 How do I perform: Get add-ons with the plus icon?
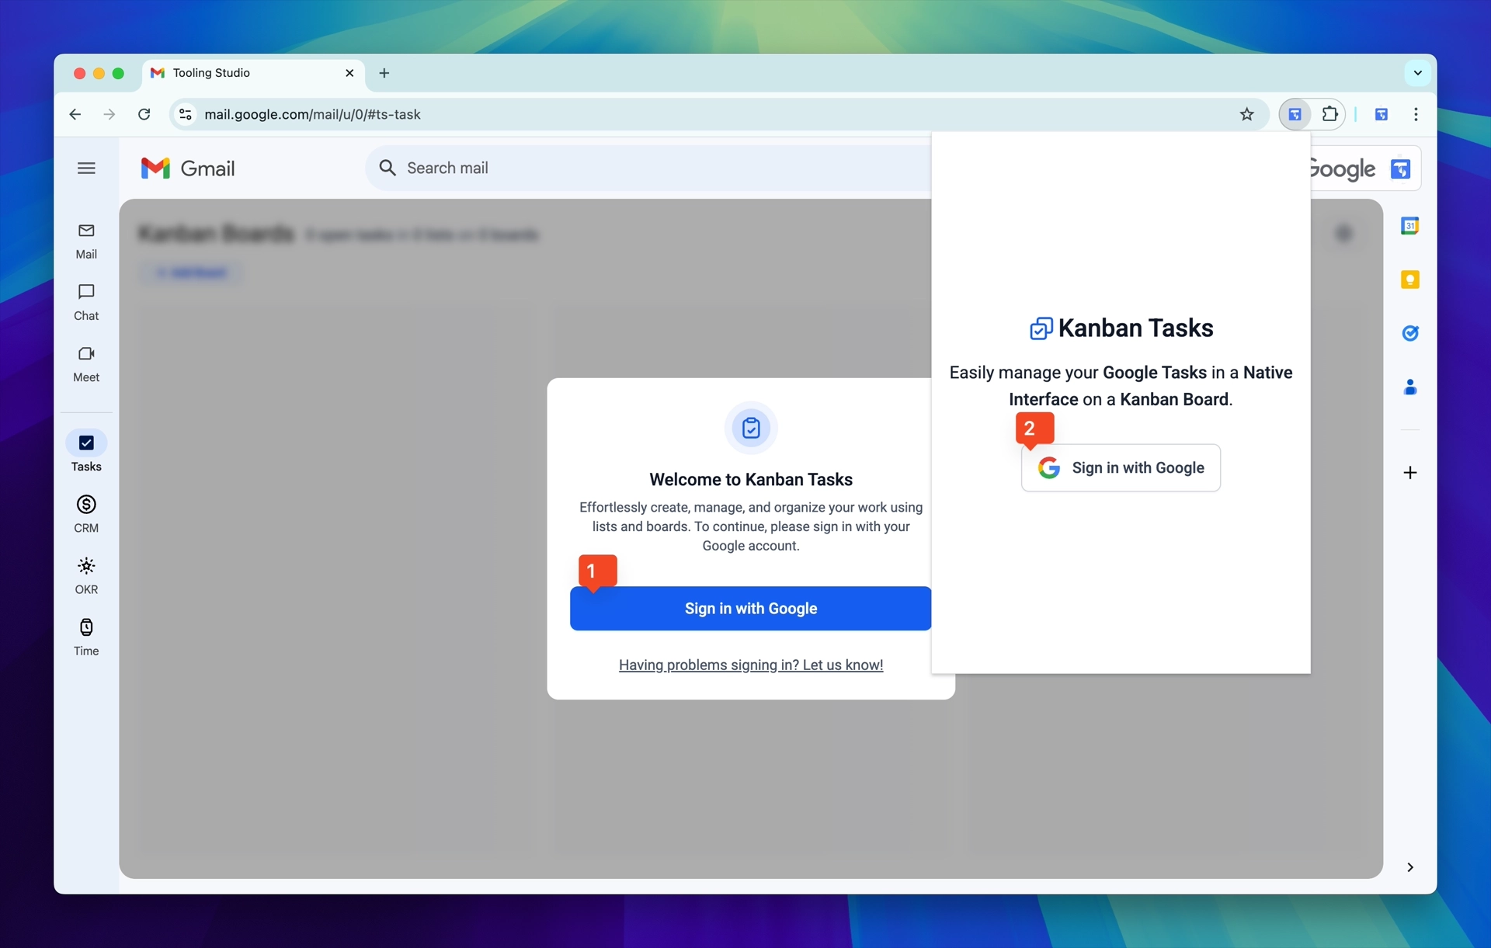click(x=1409, y=472)
